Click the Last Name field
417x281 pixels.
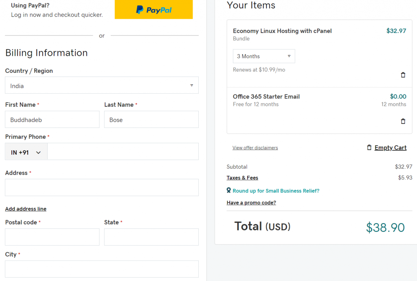(151, 120)
